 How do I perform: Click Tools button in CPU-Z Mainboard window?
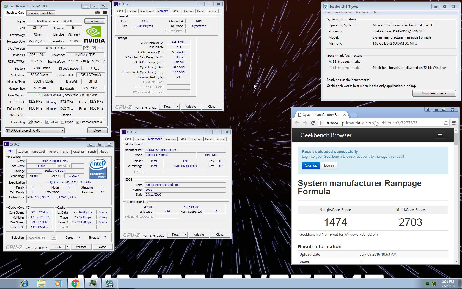tap(175, 235)
